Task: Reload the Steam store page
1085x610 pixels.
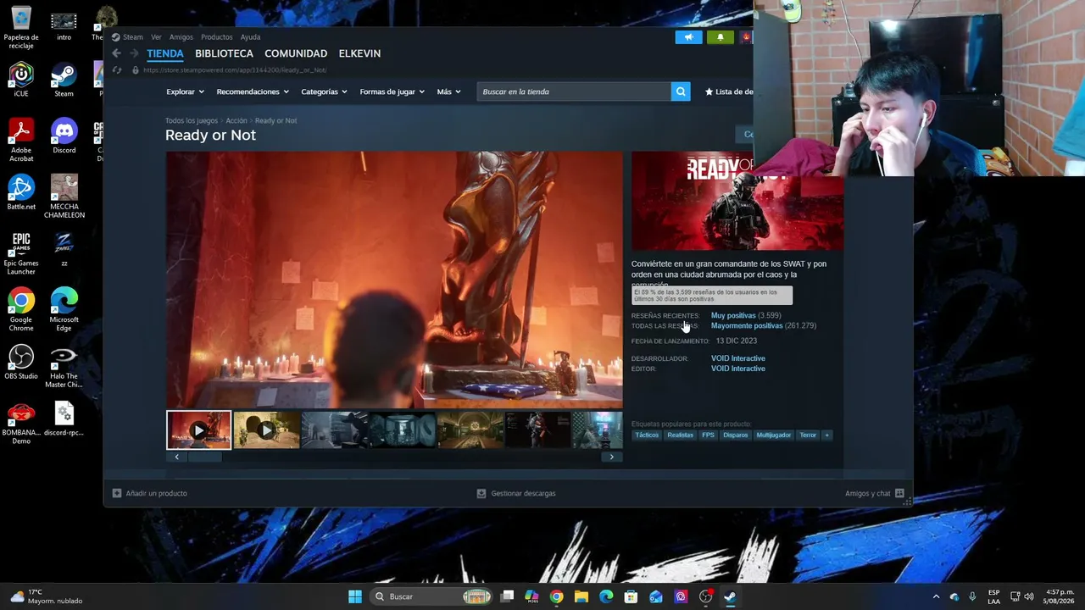Action: pyautogui.click(x=117, y=70)
